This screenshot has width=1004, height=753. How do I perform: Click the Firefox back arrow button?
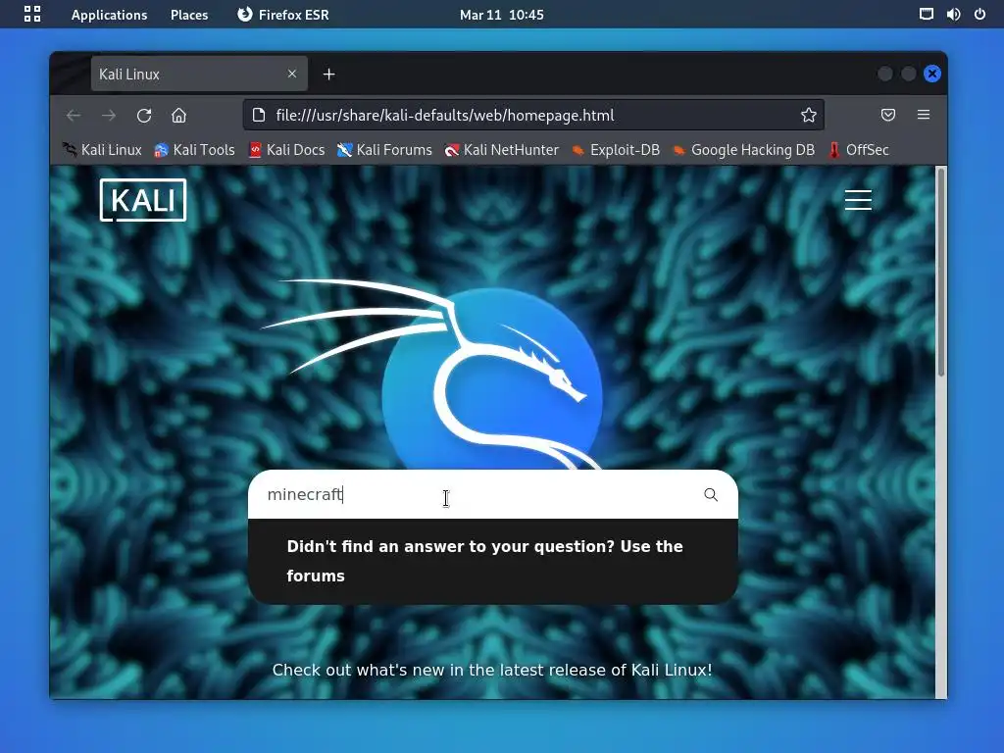pyautogui.click(x=74, y=116)
